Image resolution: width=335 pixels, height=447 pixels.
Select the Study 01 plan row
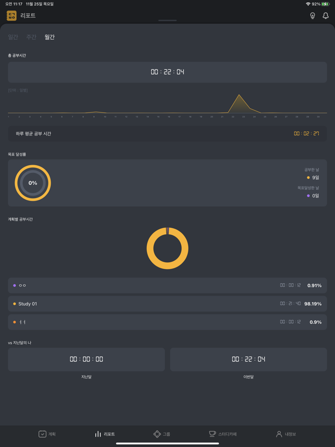click(167, 304)
